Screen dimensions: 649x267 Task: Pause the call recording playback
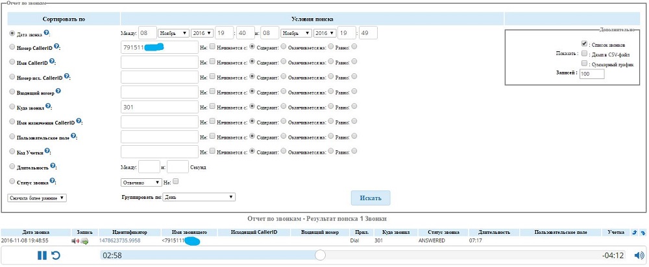(x=42, y=255)
